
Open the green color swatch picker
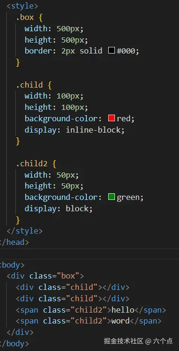point(112,197)
